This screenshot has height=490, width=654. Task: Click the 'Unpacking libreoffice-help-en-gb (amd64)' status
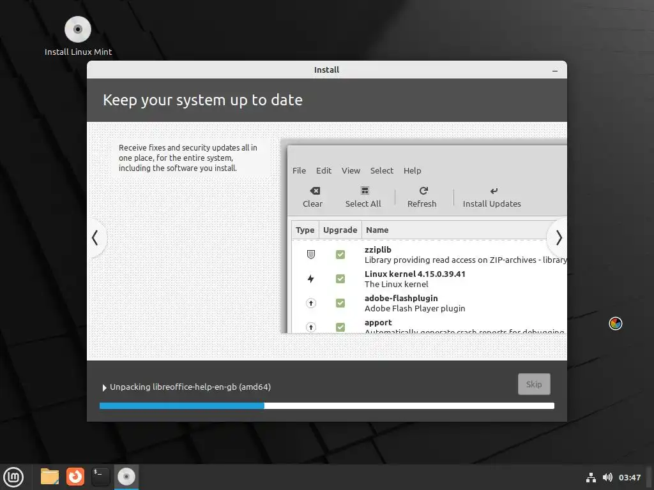click(190, 387)
